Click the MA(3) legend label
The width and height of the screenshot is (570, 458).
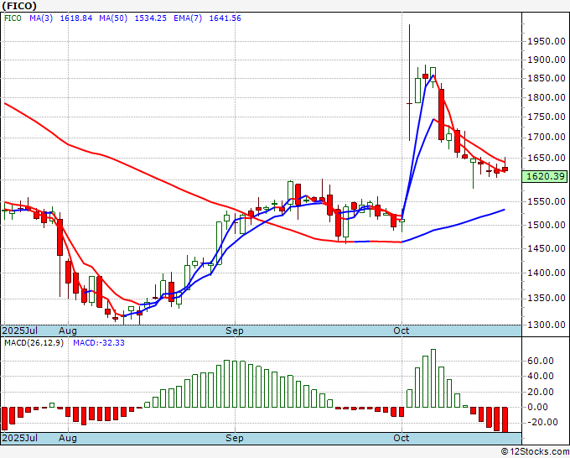(41, 18)
